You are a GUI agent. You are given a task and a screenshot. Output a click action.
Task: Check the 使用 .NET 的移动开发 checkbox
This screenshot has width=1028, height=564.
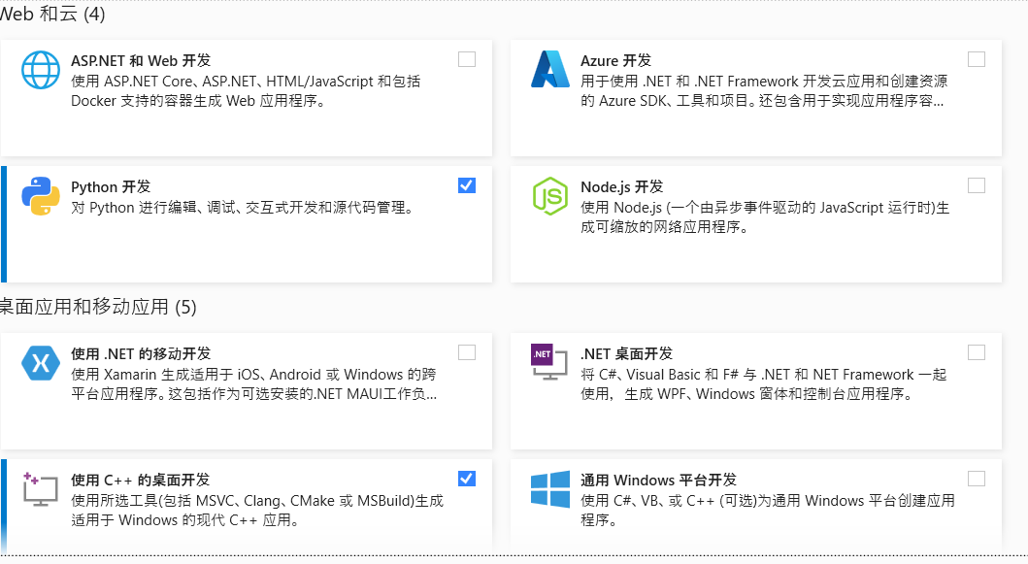pos(467,352)
